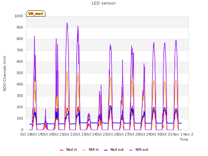The image size is (208, 156).
Task: Click the Oct 18 x-axis label
Action: pos(26,134)
